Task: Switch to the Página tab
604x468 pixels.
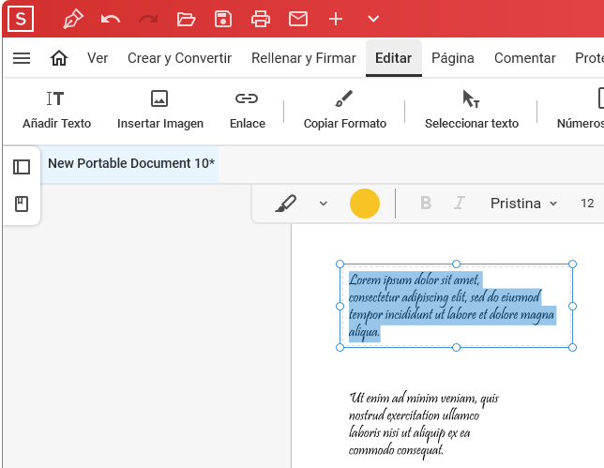Action: point(453,58)
